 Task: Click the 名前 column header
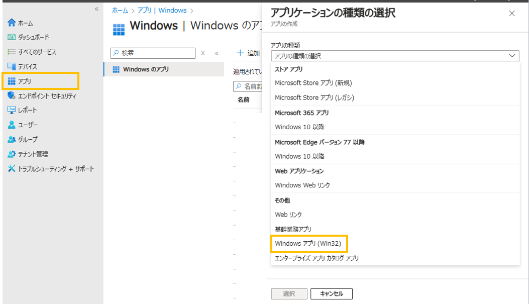[x=244, y=99]
